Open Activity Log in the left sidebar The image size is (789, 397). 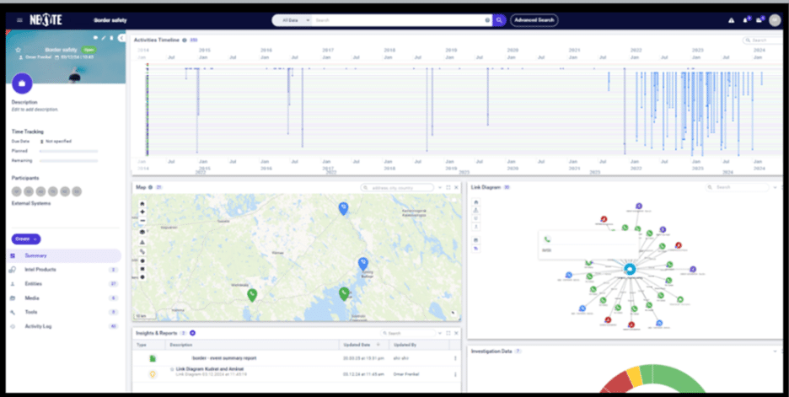coord(39,325)
